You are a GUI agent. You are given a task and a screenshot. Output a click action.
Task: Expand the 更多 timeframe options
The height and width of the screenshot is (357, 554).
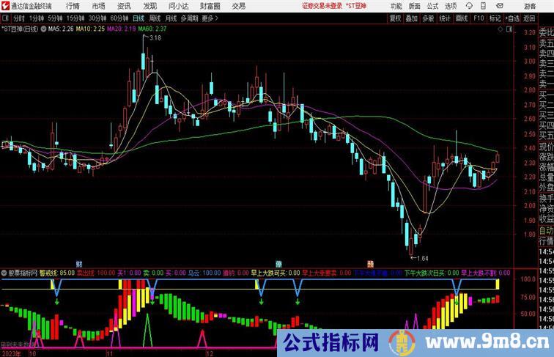pos(210,18)
